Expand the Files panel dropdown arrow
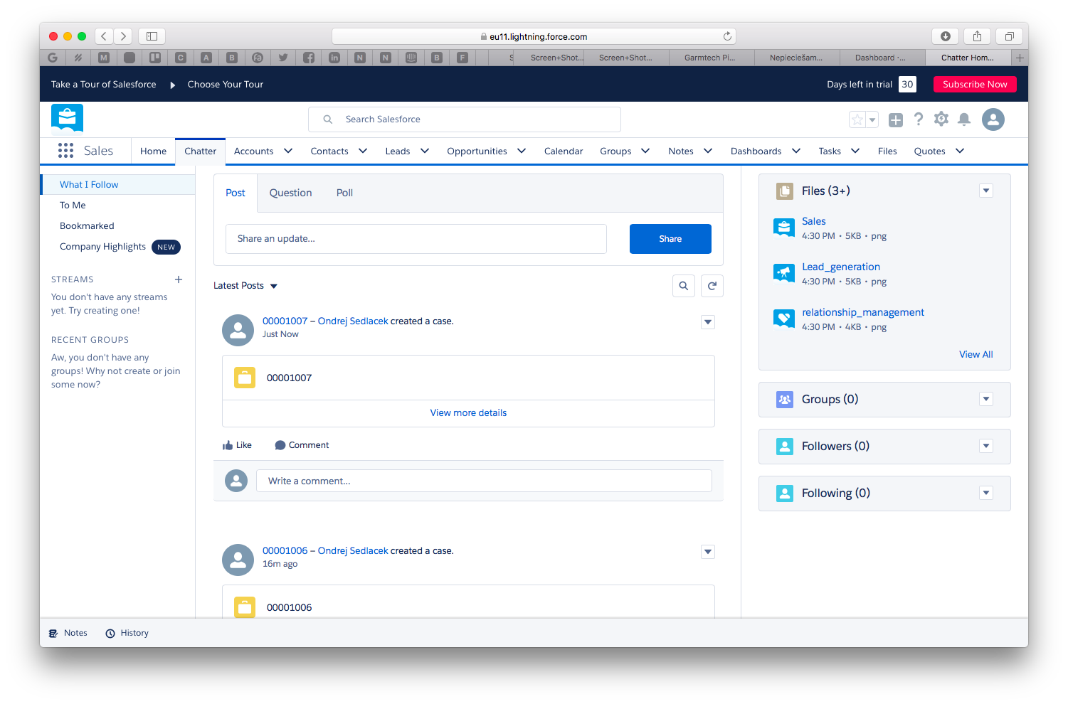This screenshot has width=1068, height=704. [x=985, y=190]
